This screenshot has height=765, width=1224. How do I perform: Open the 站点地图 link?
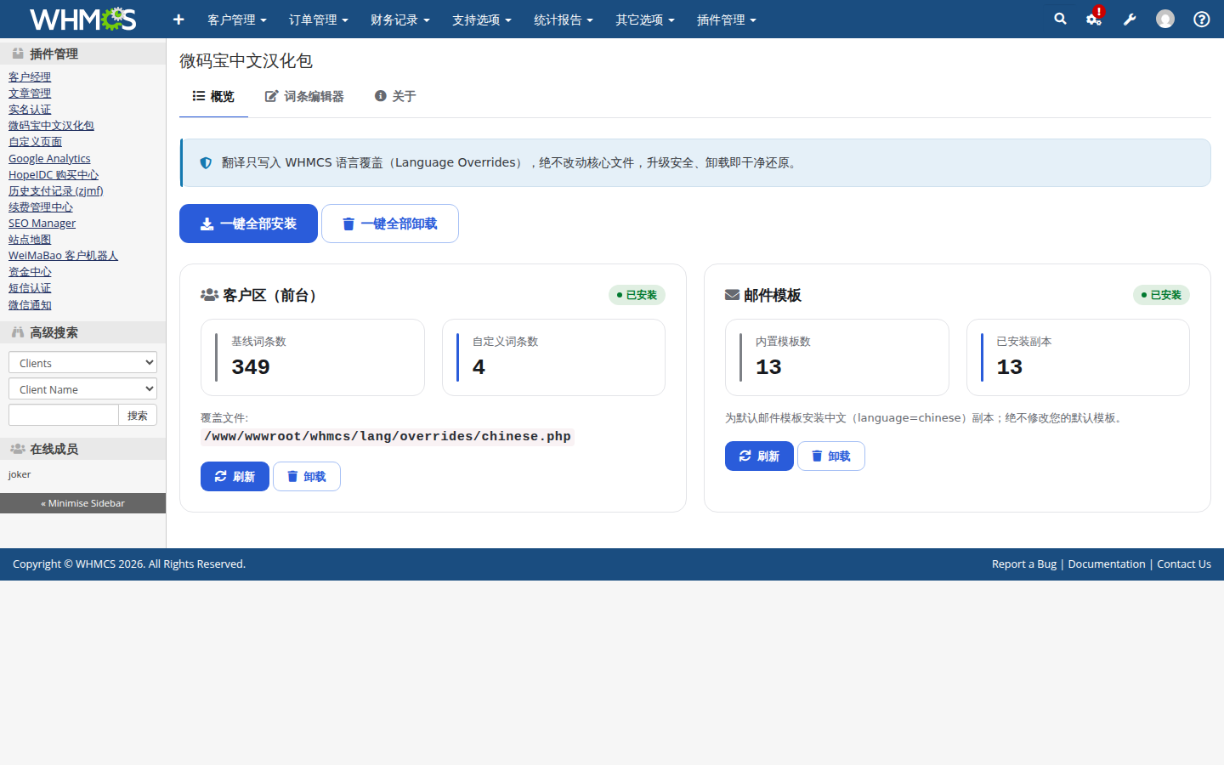pyautogui.click(x=30, y=239)
